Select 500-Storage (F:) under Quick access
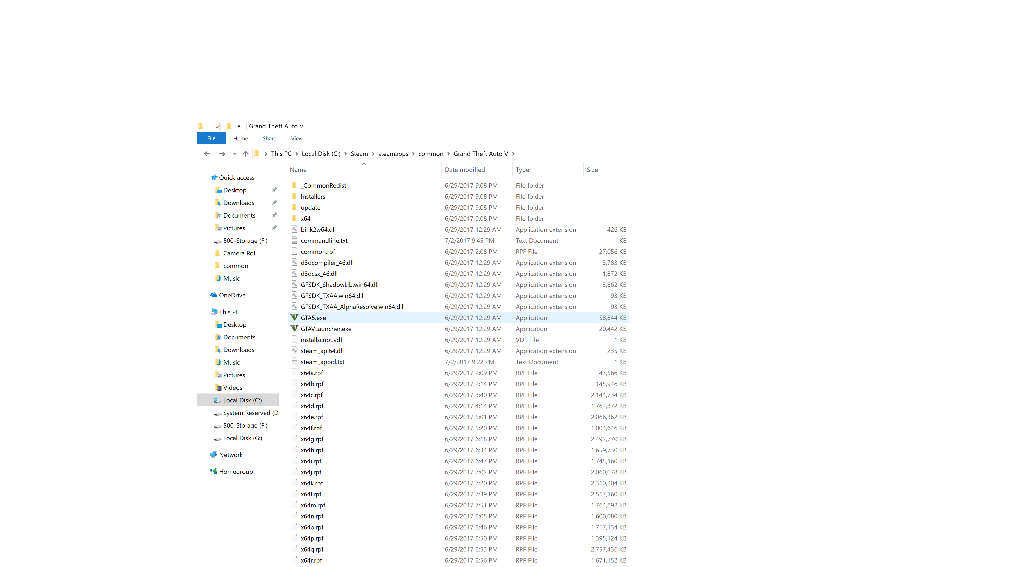Viewport: 1009px width, 567px height. (245, 241)
